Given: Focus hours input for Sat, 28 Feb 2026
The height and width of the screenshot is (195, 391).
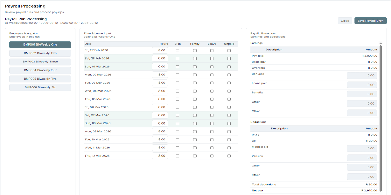Looking at the screenshot, I should (x=160, y=58).
